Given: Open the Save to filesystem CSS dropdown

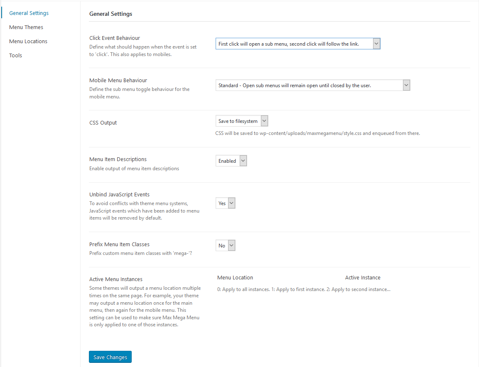Looking at the screenshot, I should point(242,121).
